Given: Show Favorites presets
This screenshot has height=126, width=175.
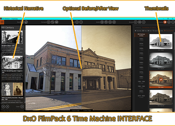Looking at the screenshot, I should click(x=138, y=31).
